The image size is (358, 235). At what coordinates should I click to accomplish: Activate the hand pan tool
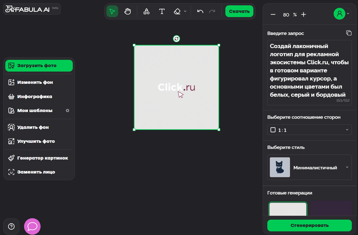pos(128,11)
